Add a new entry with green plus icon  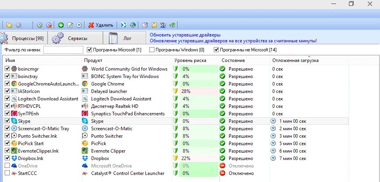click(61, 25)
